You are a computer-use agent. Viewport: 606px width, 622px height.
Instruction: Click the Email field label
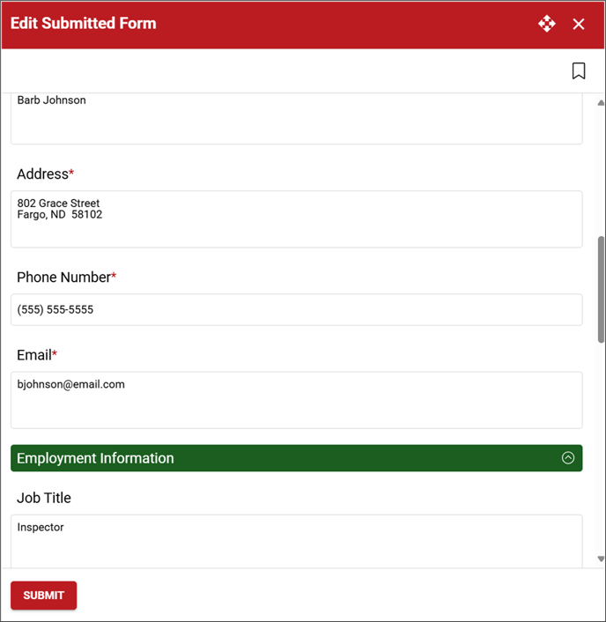[x=37, y=355]
